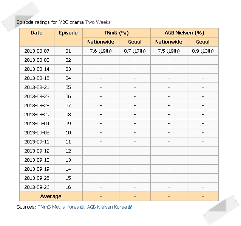Click episode number 08 cell
This screenshot has width=241, height=226.
point(68,115)
